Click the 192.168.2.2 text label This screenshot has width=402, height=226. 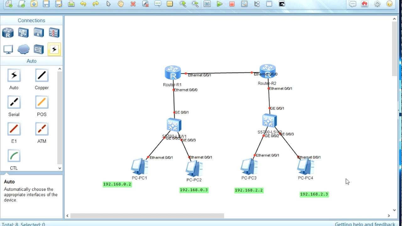[x=249, y=190]
